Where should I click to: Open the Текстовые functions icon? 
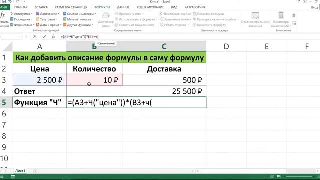click(38, 19)
